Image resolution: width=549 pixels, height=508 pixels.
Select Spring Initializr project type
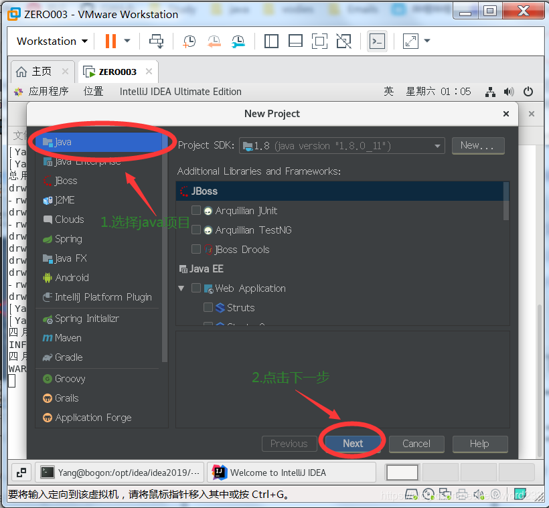[x=98, y=319]
